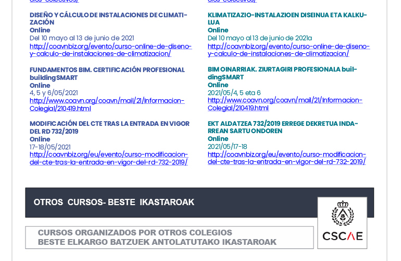This screenshot has height=261, width=401.
Task: Select heading 'KLIMATIZAZIO-INSTALAZIOEN DISEINUA ETA KALKULUA'
Action: tap(287, 19)
